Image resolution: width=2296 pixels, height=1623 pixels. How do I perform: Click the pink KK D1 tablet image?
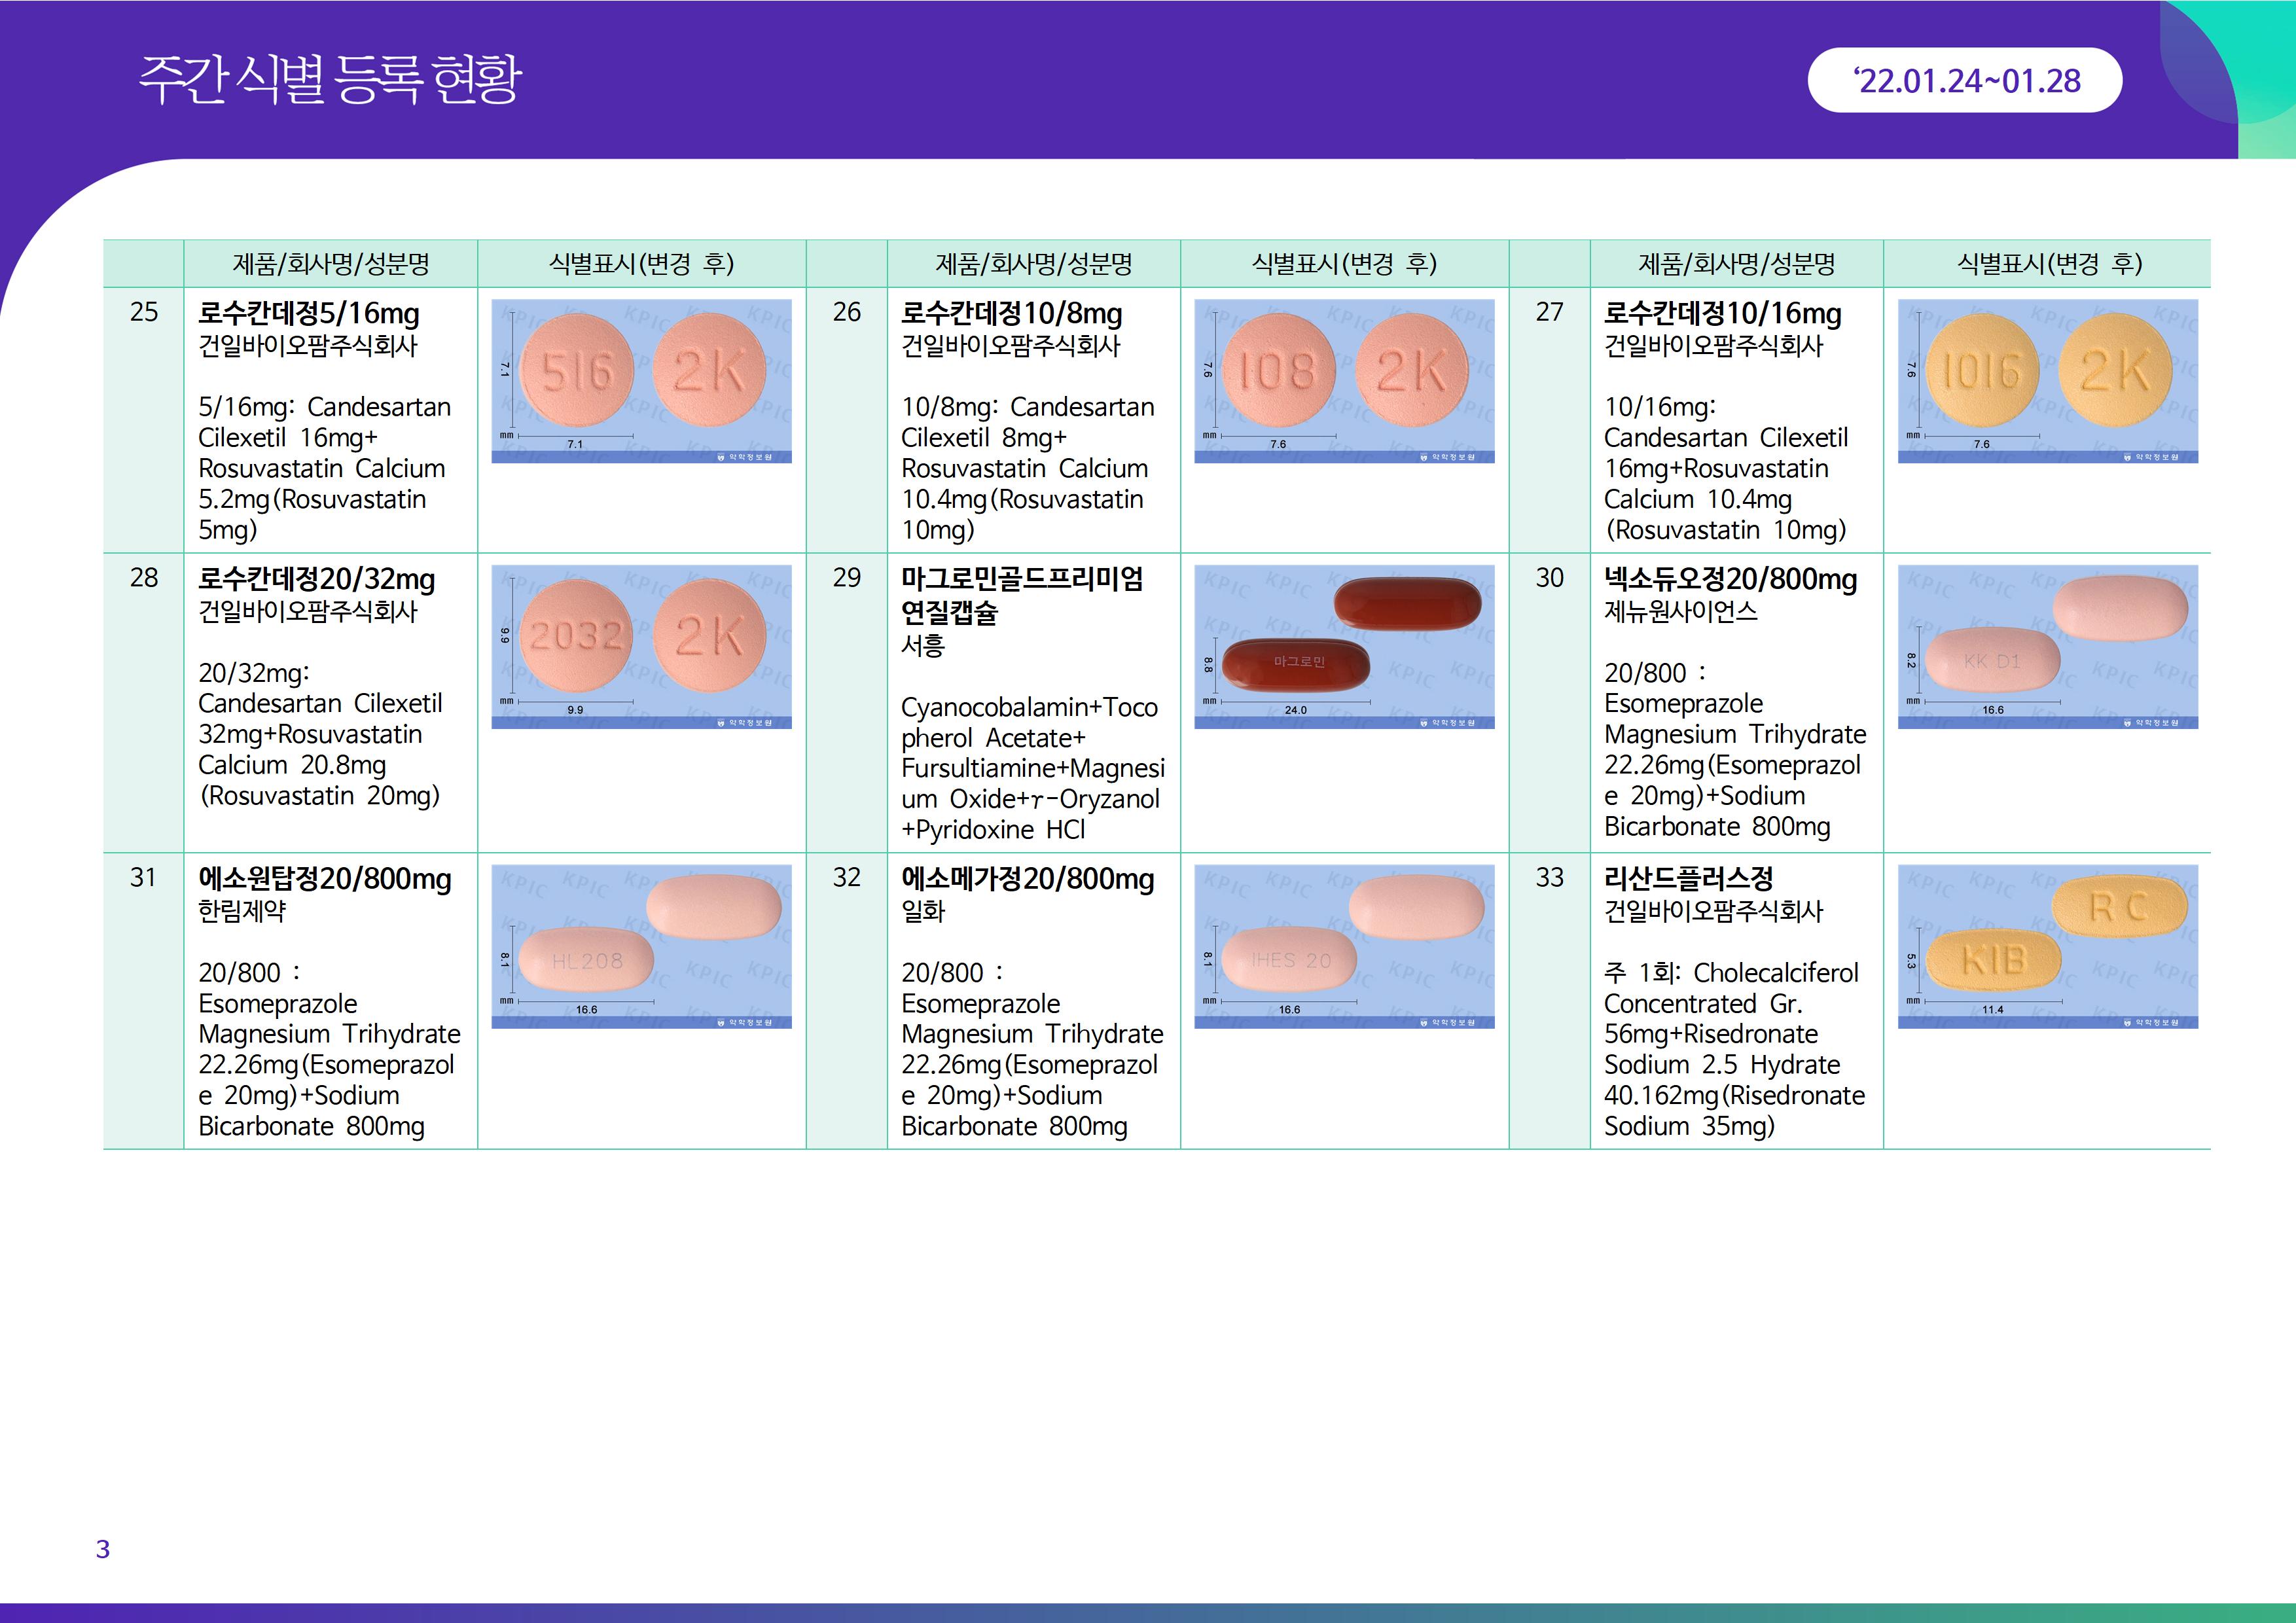pyautogui.click(x=1992, y=661)
